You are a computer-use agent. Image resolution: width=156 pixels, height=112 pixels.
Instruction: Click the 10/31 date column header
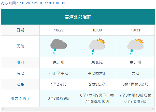[135, 30]
